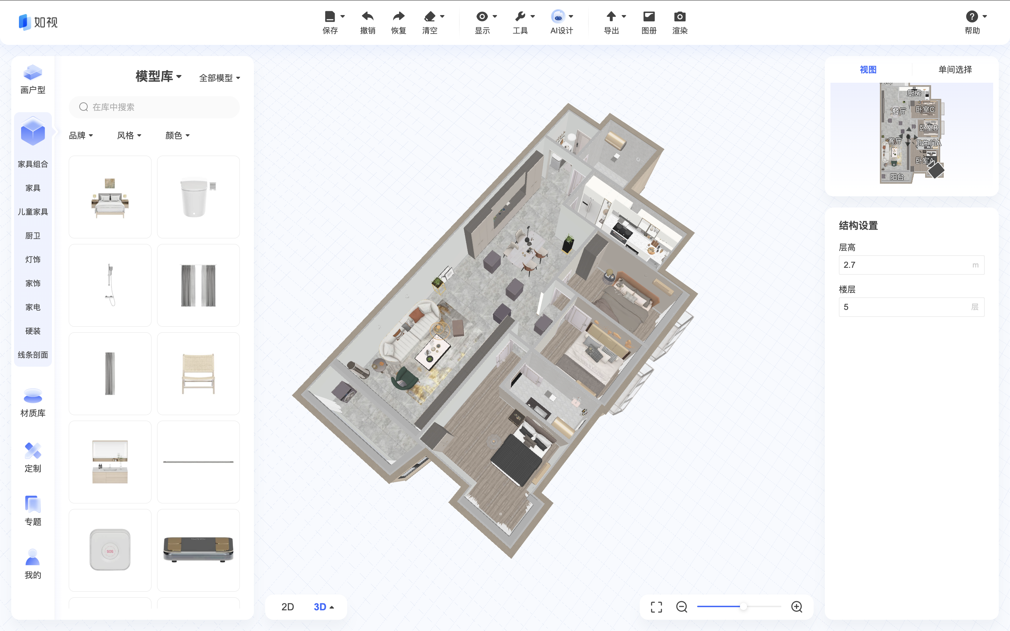Select the double gray curtains thumbnail
This screenshot has height=631, width=1010.
click(x=198, y=285)
